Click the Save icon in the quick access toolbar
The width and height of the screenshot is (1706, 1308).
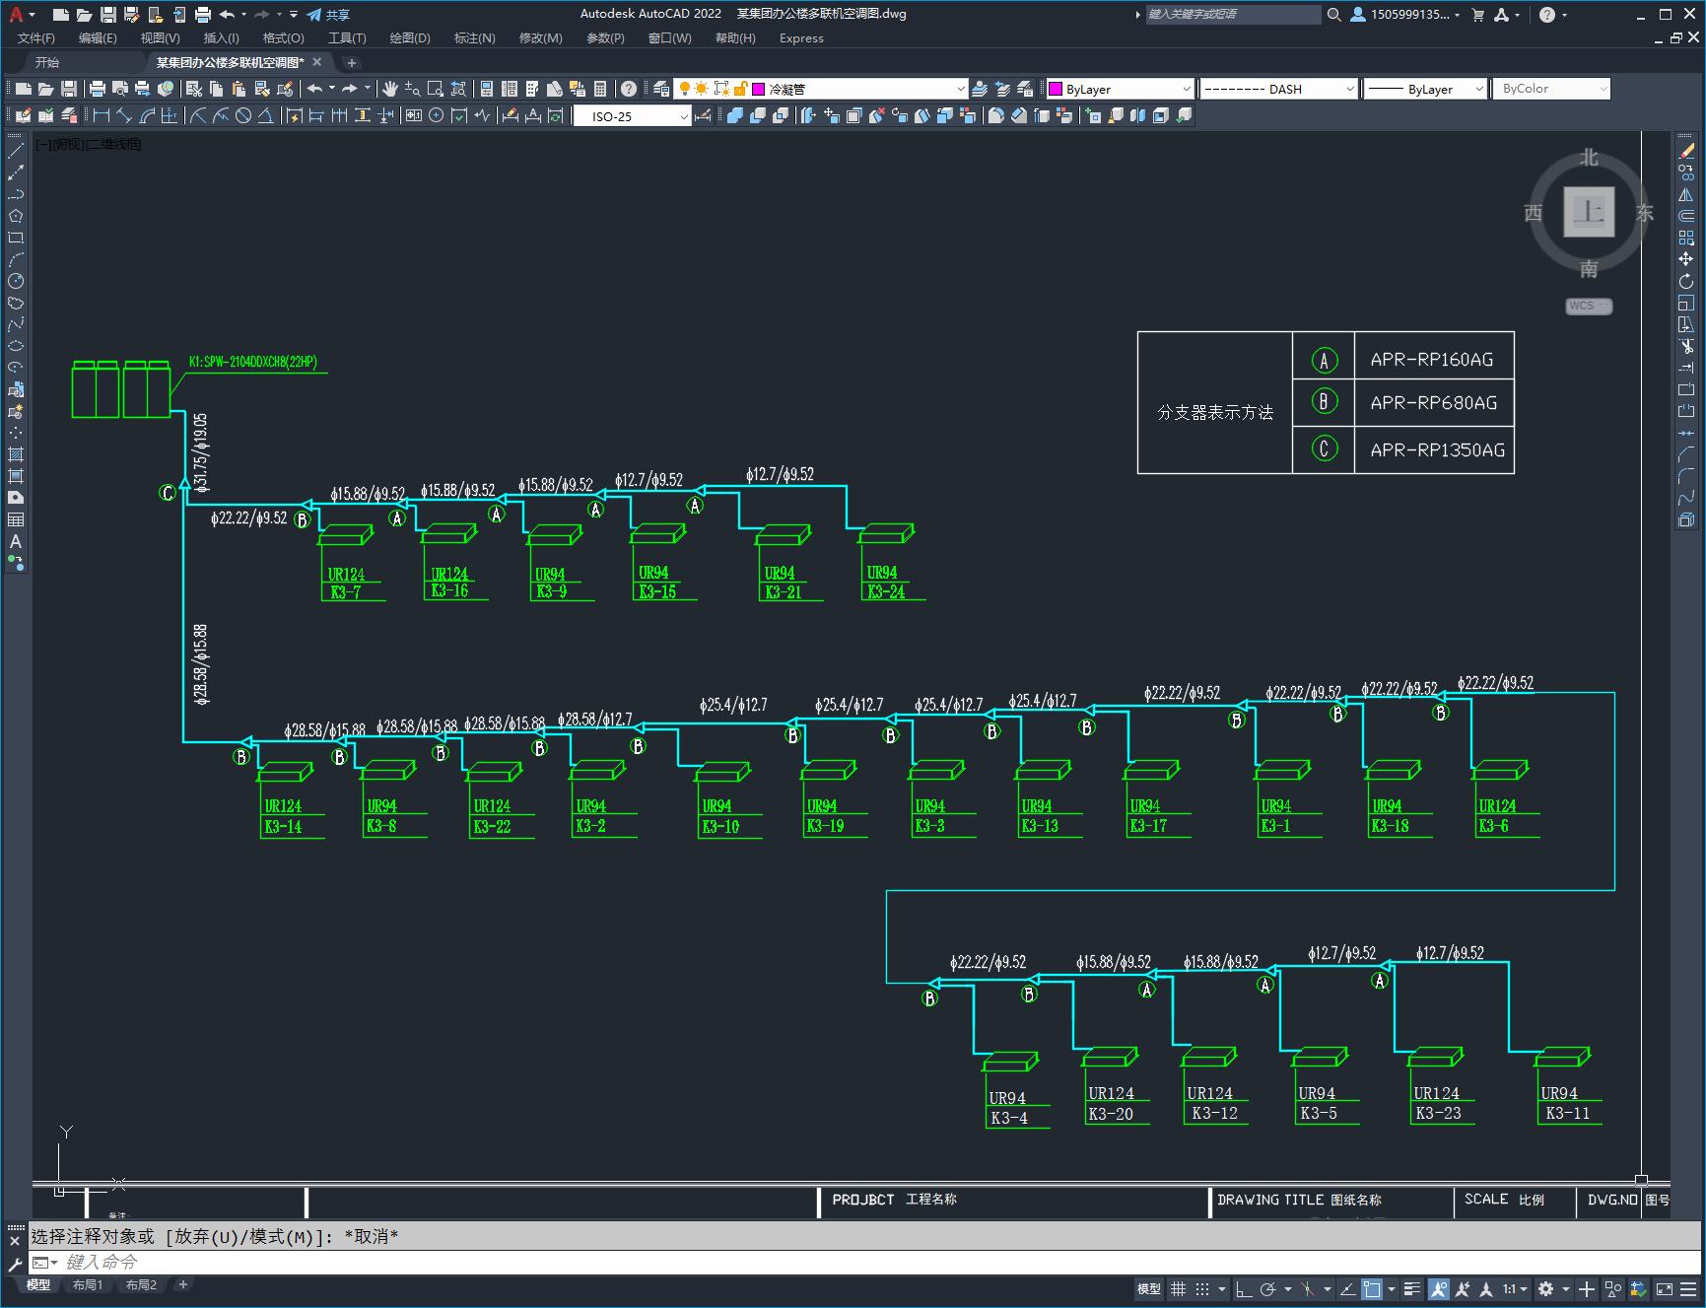(x=107, y=15)
